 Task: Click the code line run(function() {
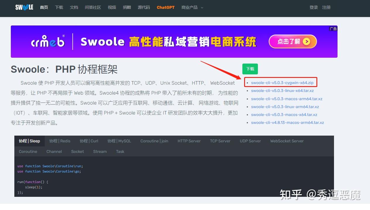tap(33, 182)
